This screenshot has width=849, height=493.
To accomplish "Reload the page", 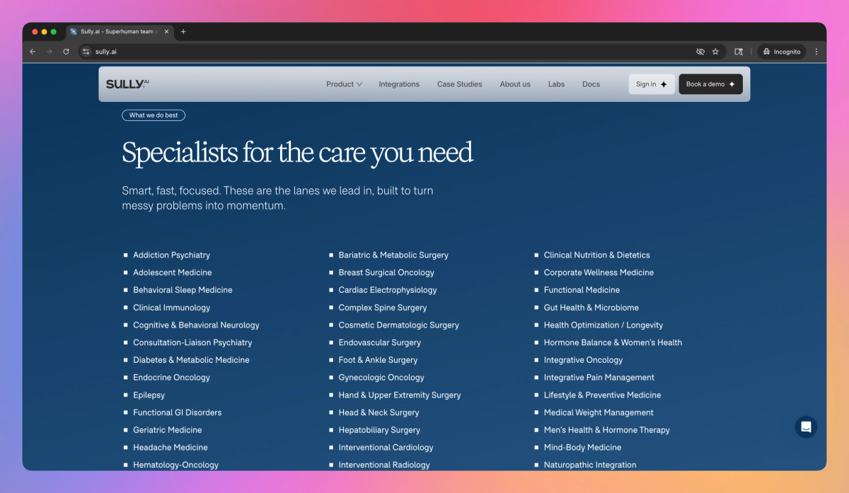I will pos(67,52).
